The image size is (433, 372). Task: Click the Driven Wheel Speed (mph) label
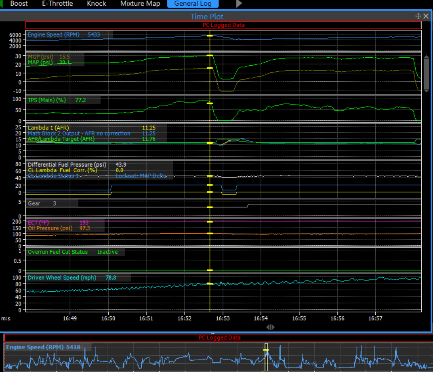pos(63,278)
